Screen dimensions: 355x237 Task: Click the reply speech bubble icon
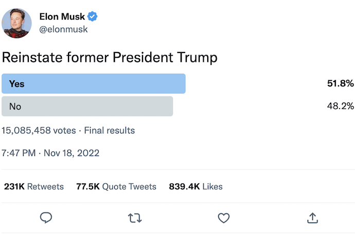[x=46, y=218]
